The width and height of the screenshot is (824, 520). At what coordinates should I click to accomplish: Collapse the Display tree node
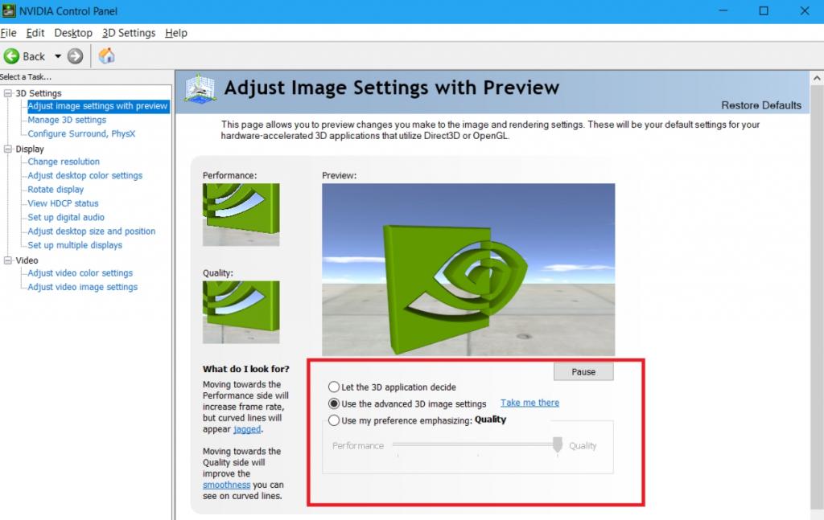click(8, 149)
